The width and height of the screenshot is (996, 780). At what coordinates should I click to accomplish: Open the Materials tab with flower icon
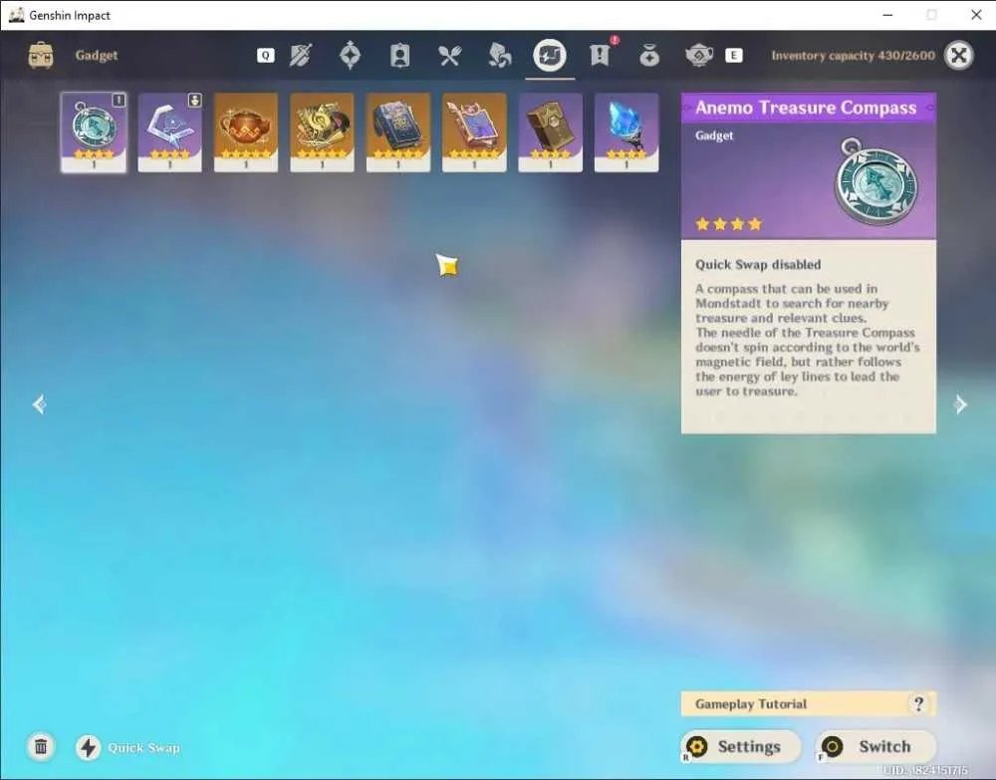point(500,55)
